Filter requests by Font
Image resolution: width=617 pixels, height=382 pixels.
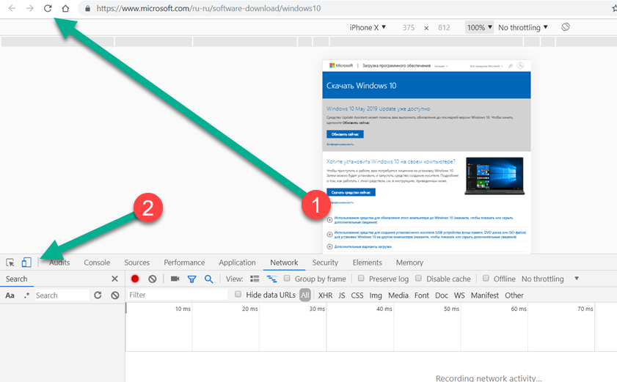[x=421, y=295]
